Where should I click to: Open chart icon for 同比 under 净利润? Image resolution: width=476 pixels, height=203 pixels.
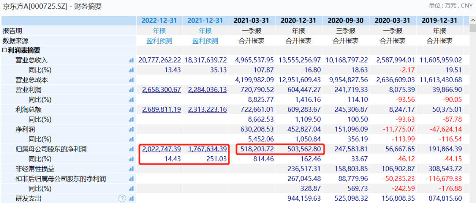[x=131, y=139]
